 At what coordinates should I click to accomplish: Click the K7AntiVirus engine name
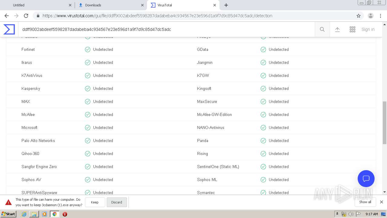(32, 75)
